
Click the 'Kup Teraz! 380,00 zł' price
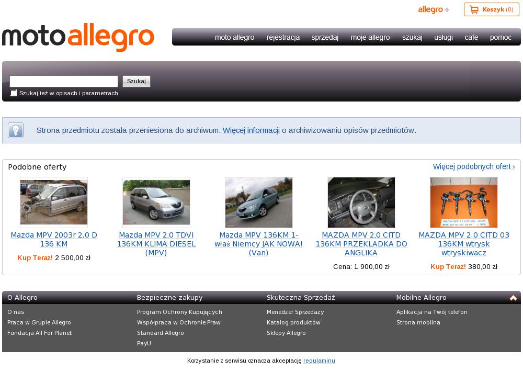(463, 266)
